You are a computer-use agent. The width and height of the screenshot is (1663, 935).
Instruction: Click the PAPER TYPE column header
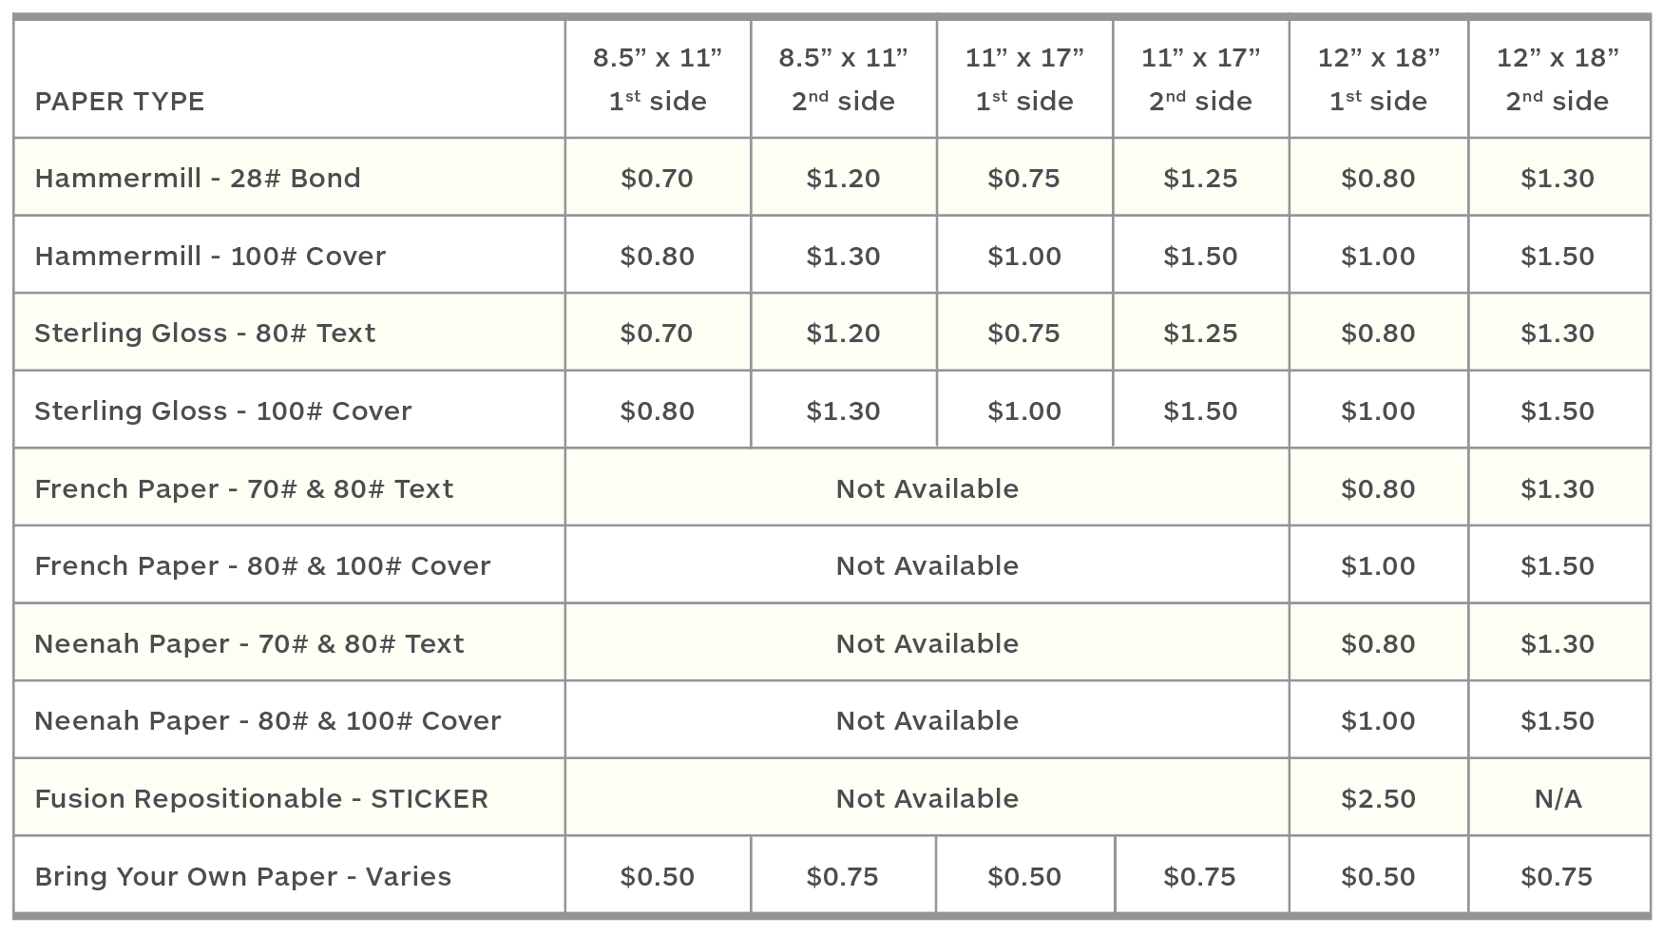click(x=120, y=101)
